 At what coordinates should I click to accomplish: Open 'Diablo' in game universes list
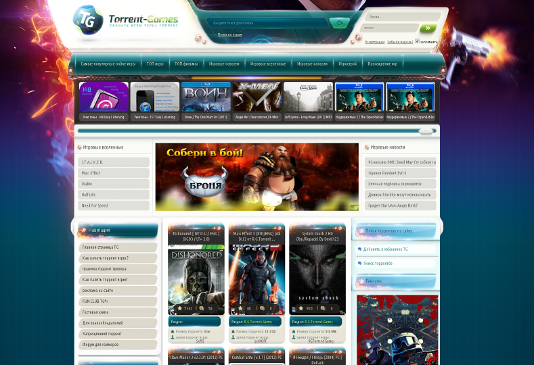114,184
